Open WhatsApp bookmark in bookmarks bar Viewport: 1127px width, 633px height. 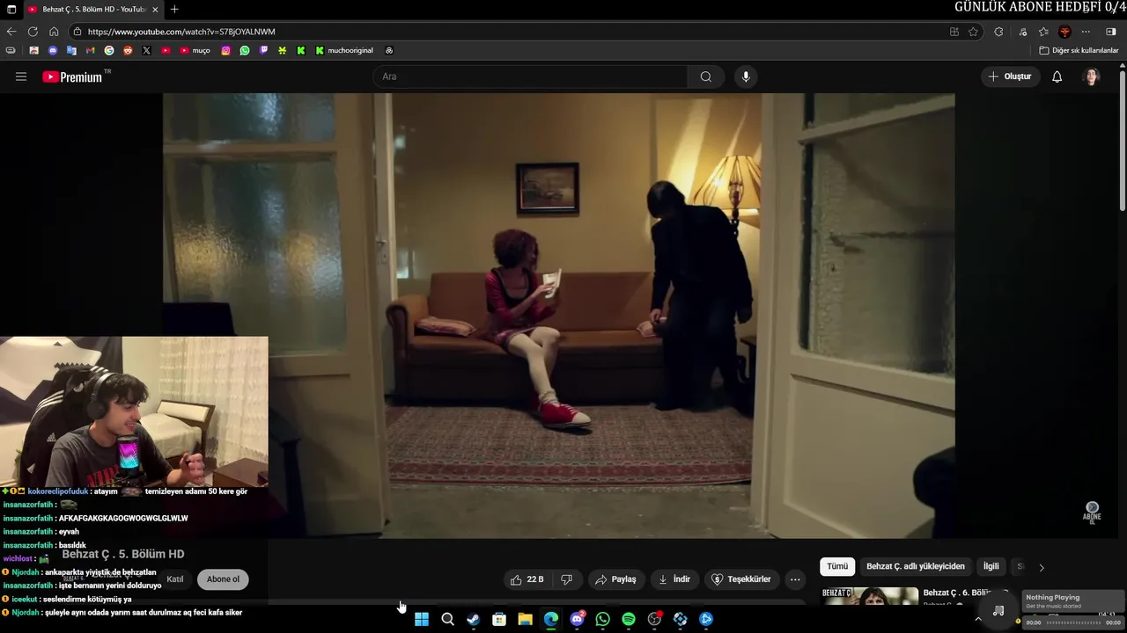pos(245,51)
